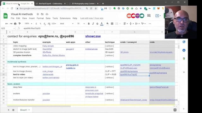Open the zoom 100% dropdown
Viewport: 202px width, 113px height.
pos(28,24)
